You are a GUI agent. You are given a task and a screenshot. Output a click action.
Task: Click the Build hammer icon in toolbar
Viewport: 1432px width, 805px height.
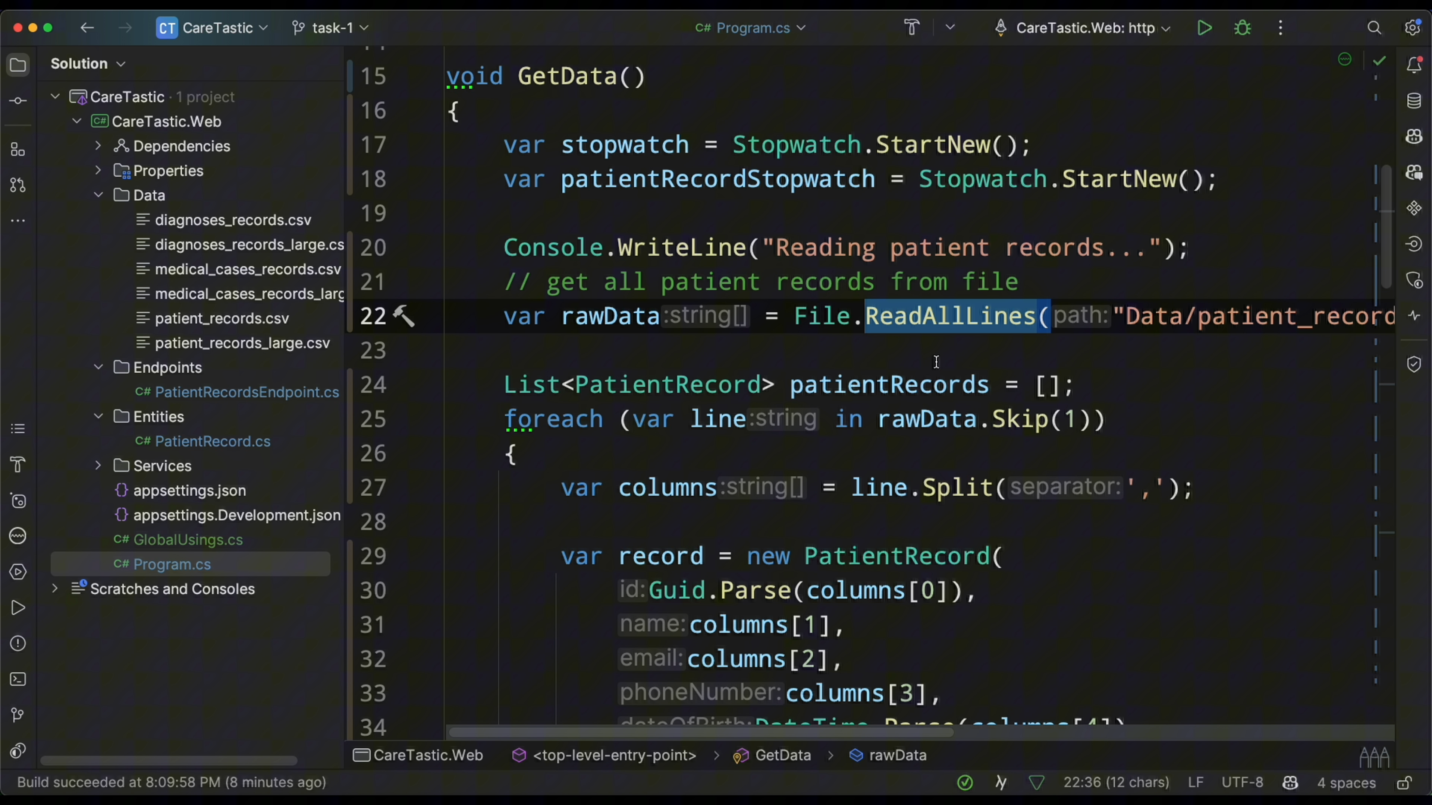tap(912, 27)
